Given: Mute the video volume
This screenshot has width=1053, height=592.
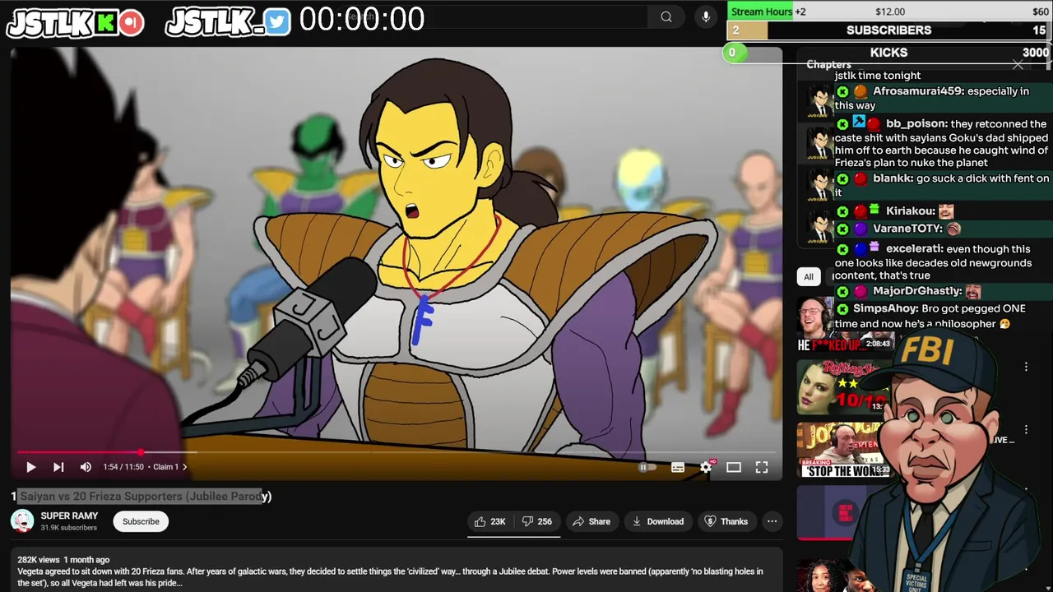Looking at the screenshot, I should (86, 467).
